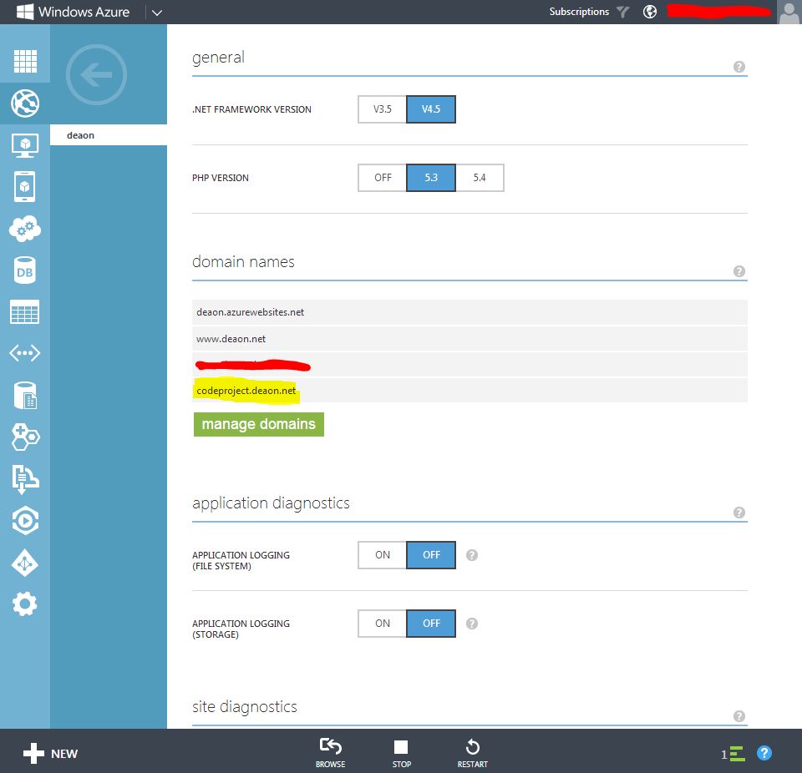802x773 pixels.
Task: Click the application diagnostics heading
Action: [x=271, y=503]
